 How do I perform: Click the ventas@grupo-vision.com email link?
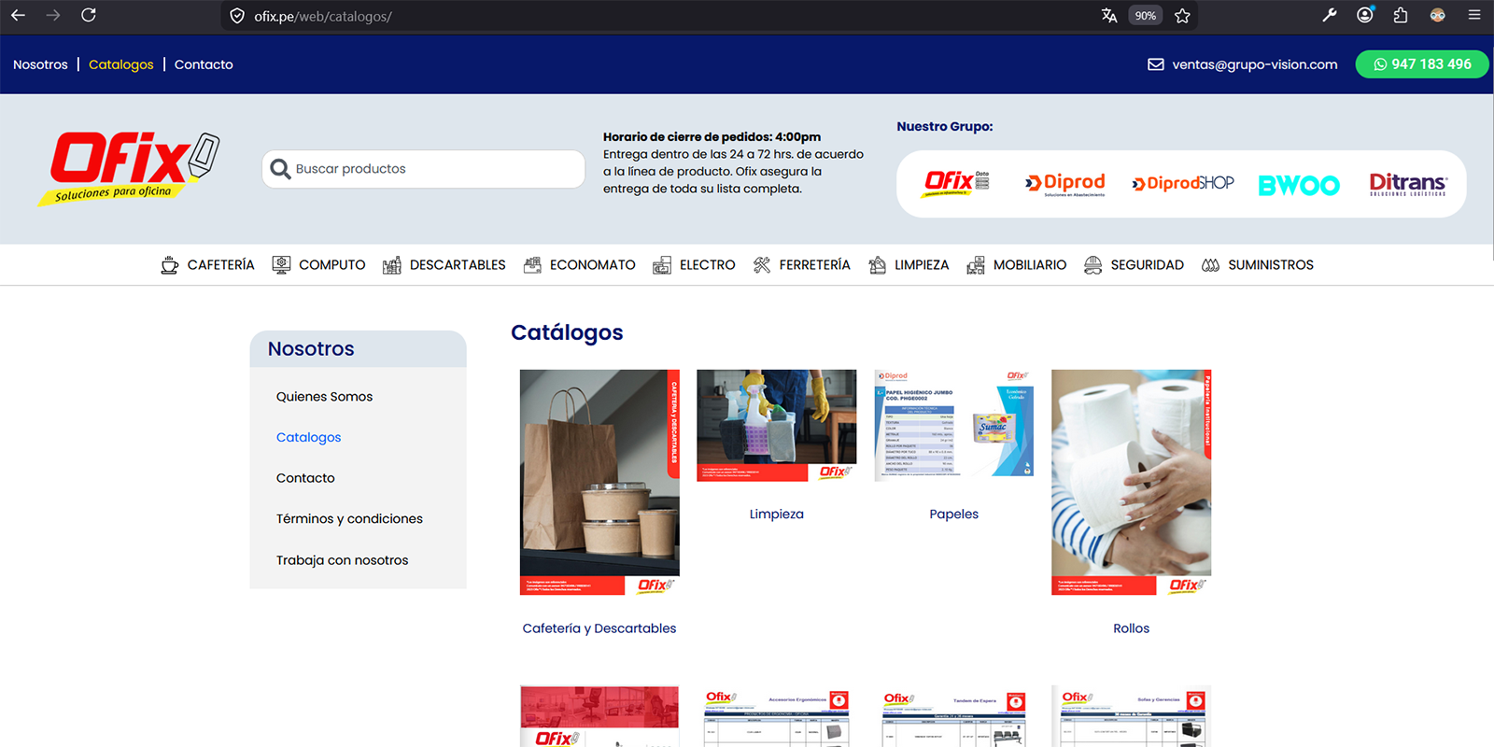pyautogui.click(x=1255, y=64)
